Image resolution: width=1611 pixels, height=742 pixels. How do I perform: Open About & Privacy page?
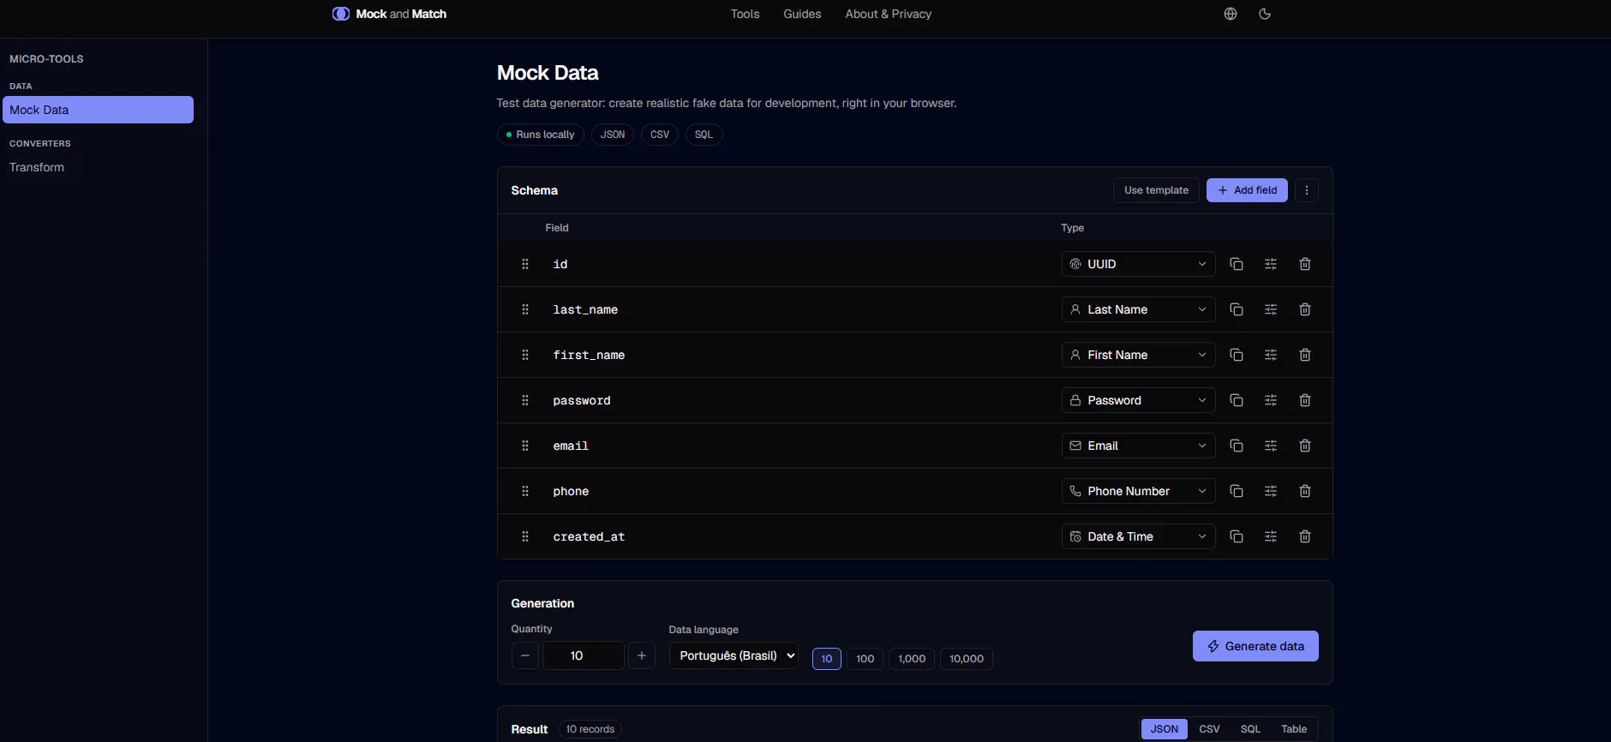(888, 14)
